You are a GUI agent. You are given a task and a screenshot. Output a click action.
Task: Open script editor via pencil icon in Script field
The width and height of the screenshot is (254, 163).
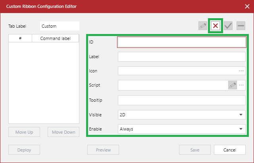click(x=233, y=85)
